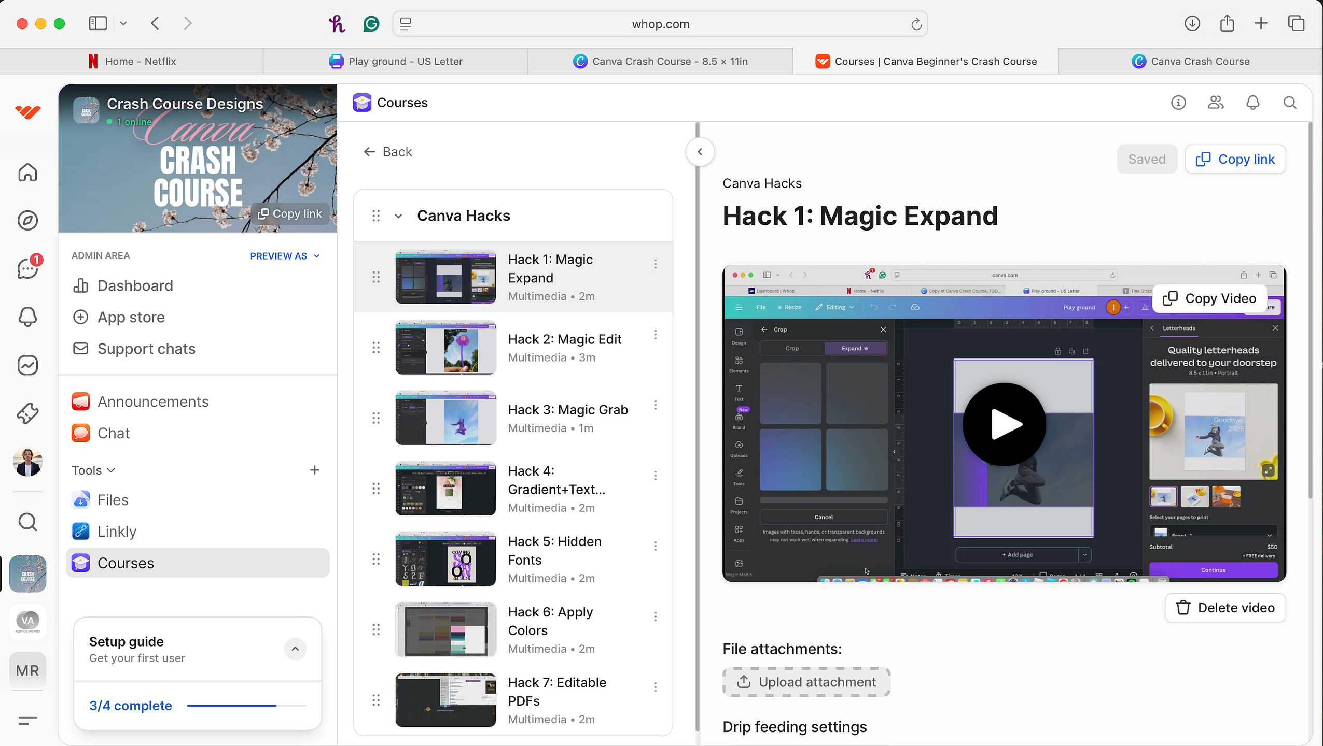Click the Copy link button near Saved
The width and height of the screenshot is (1323, 746).
click(1235, 159)
